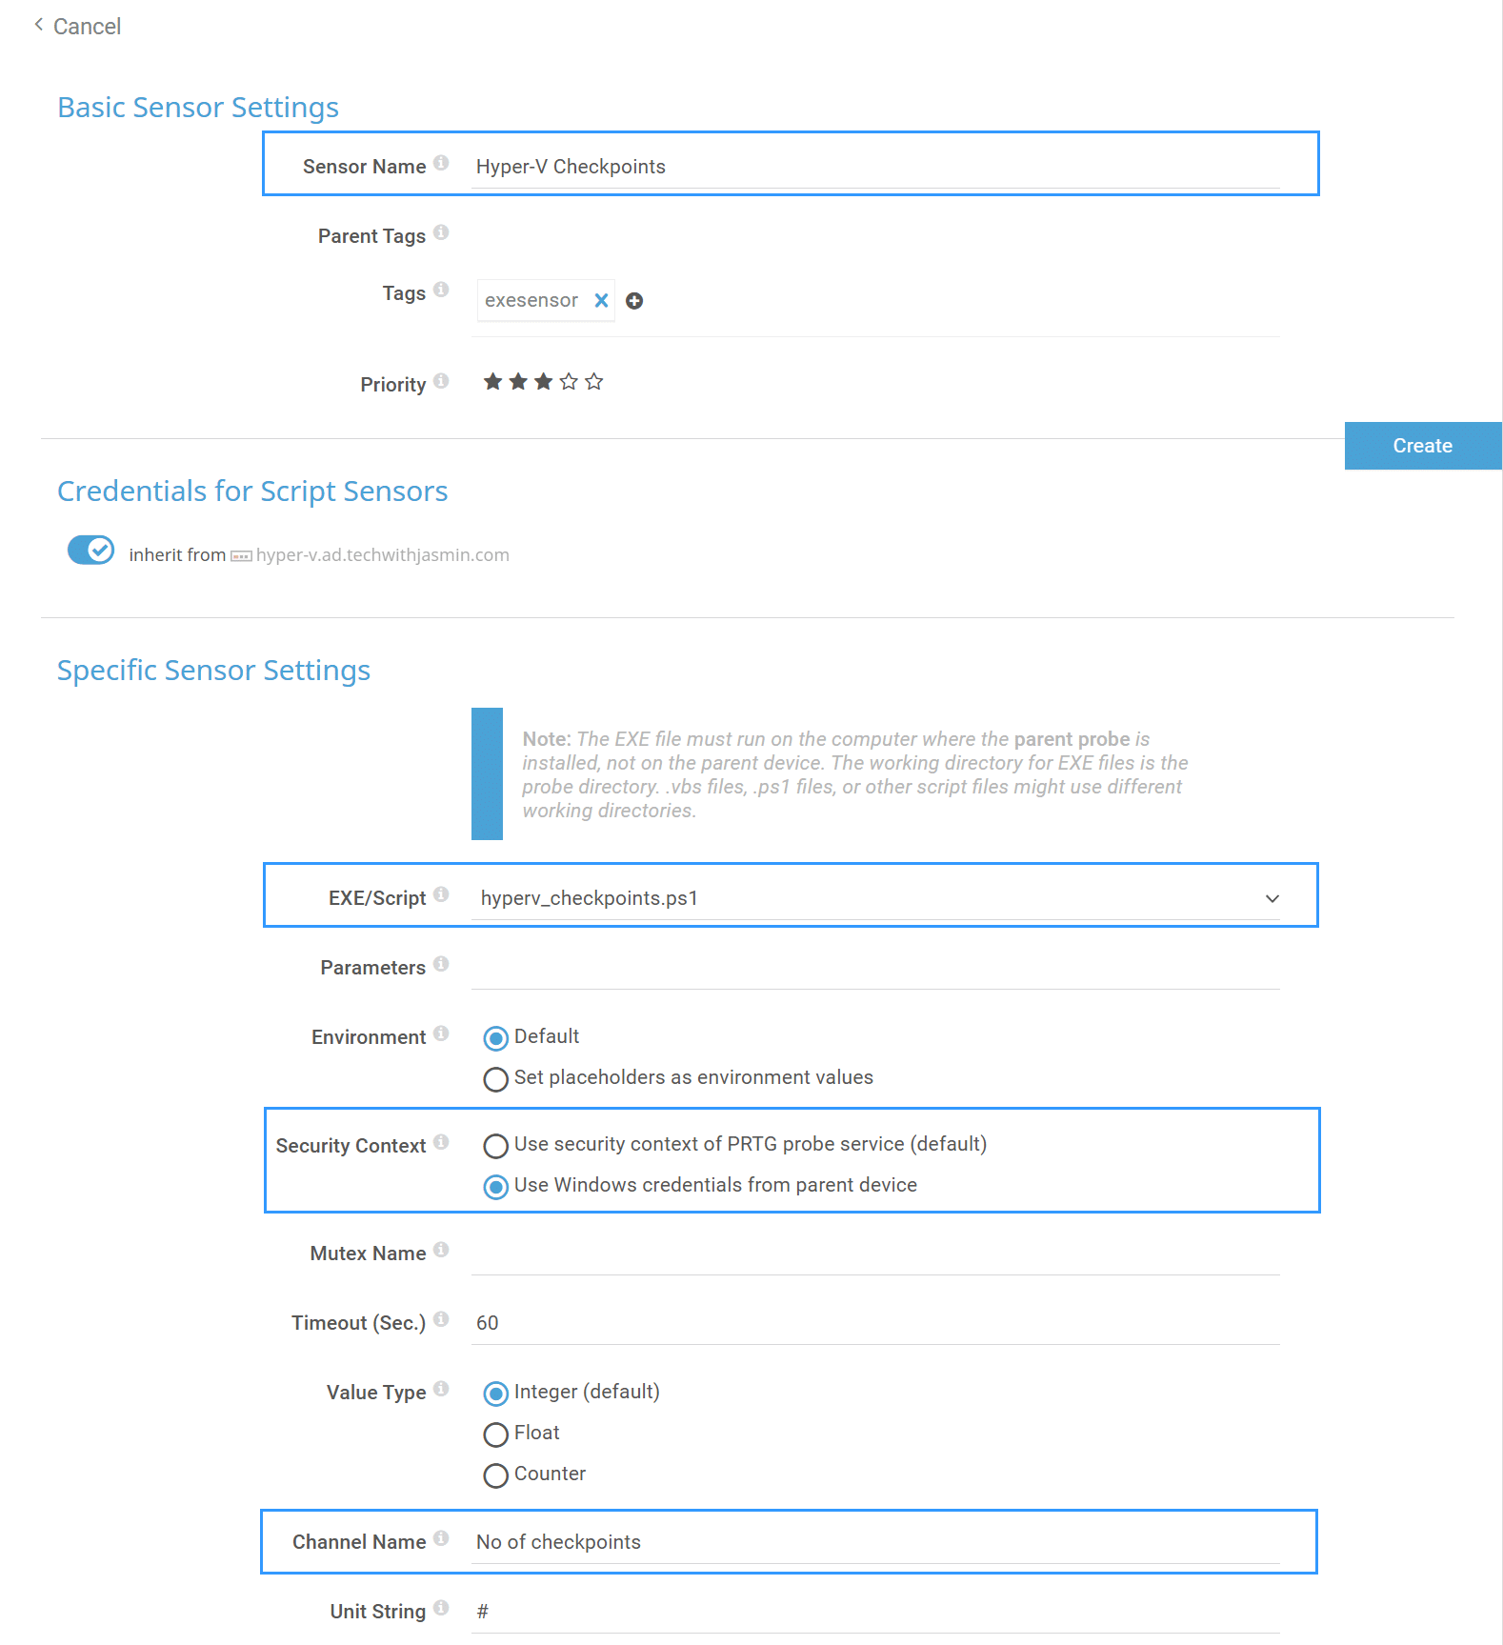
Task: Choose Counter value type
Action: pos(495,1475)
